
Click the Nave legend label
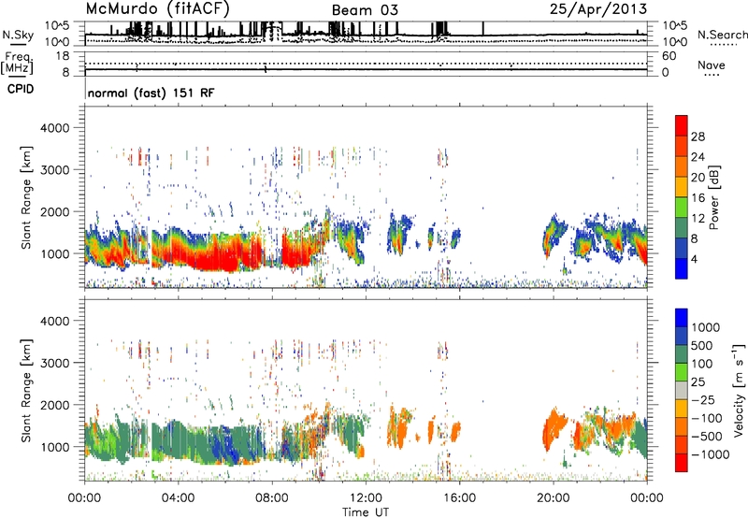pos(712,65)
